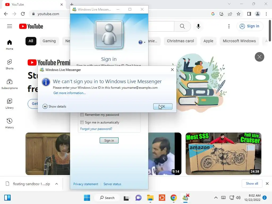Open Privacy statement link in Messenger
This screenshot has height=204, width=272.
click(x=86, y=184)
